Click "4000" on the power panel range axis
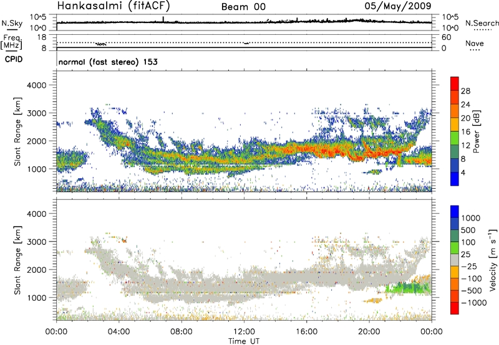This screenshot has height=345, width=499. coord(36,85)
